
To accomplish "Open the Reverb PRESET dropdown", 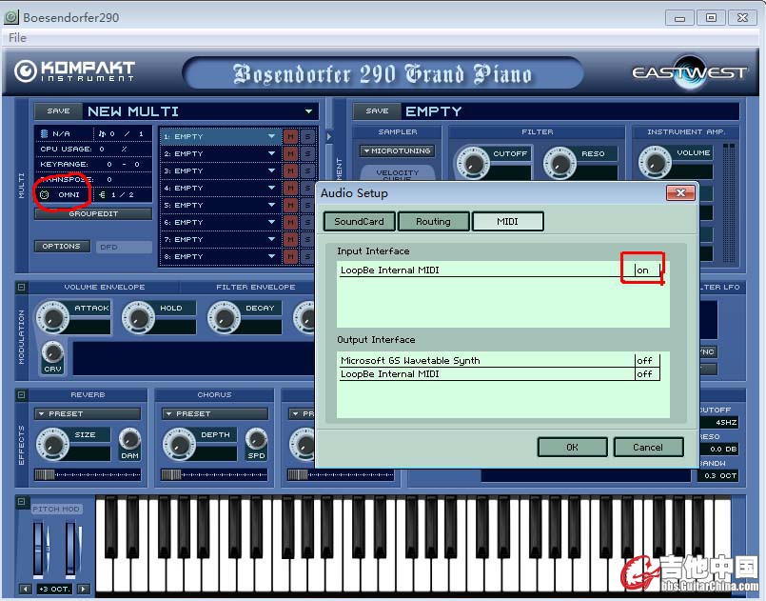I will (x=88, y=413).
